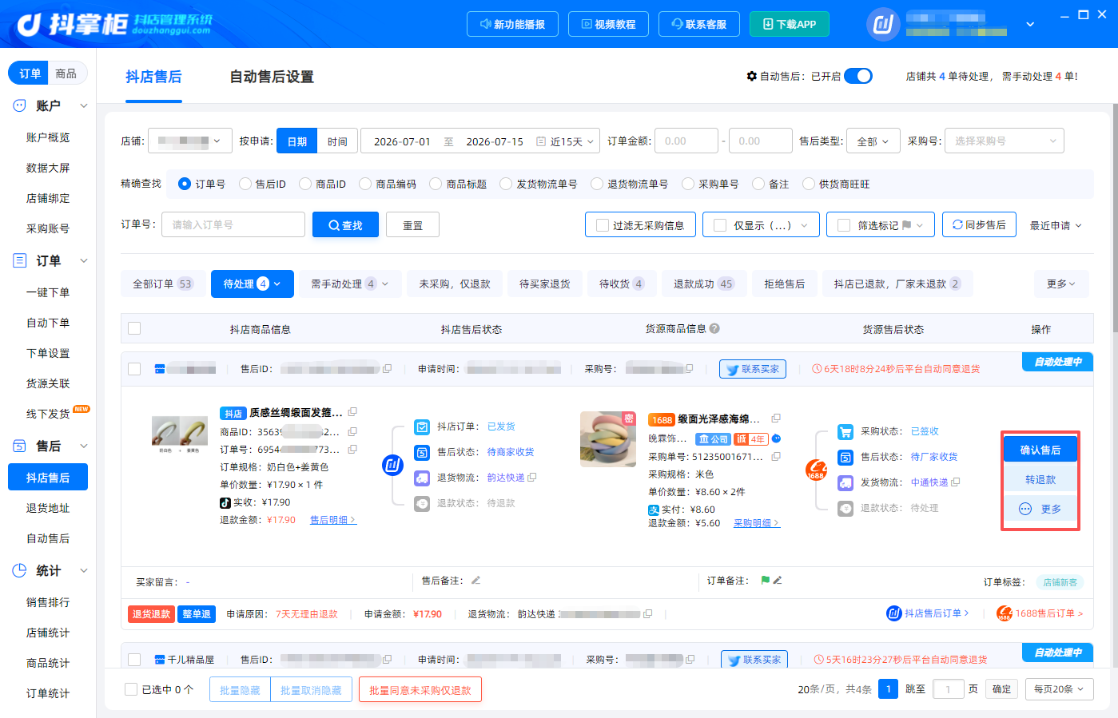This screenshot has height=718, width=1118.
Task: Click 订单号 search input field
Action: pyautogui.click(x=233, y=225)
